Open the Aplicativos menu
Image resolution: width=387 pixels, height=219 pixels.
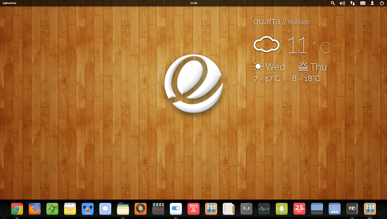9,3
